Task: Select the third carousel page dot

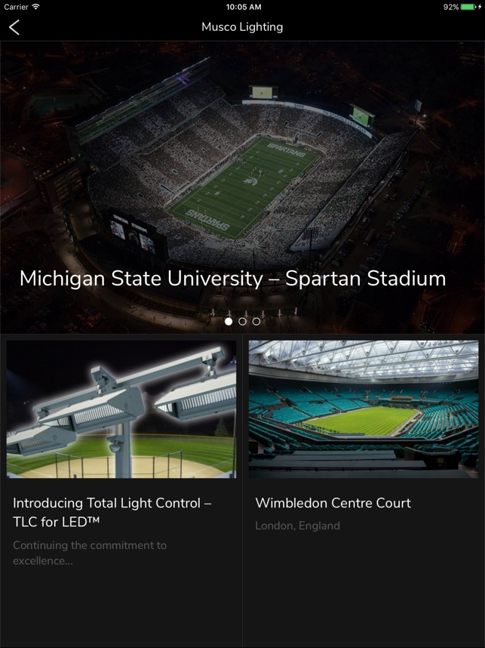Action: click(256, 321)
